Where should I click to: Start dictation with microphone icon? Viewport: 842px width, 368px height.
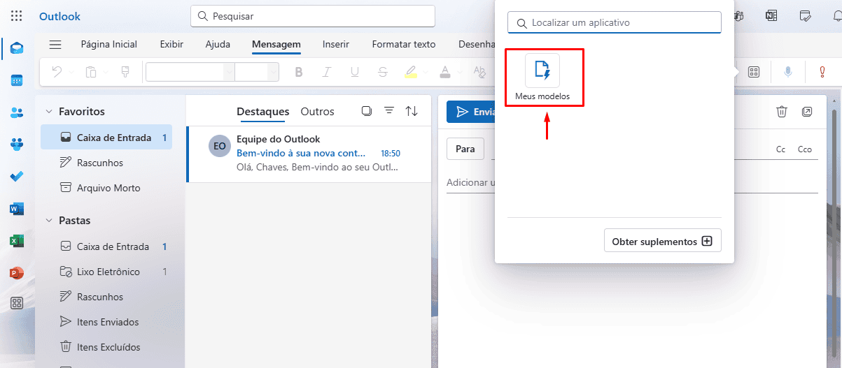click(789, 72)
